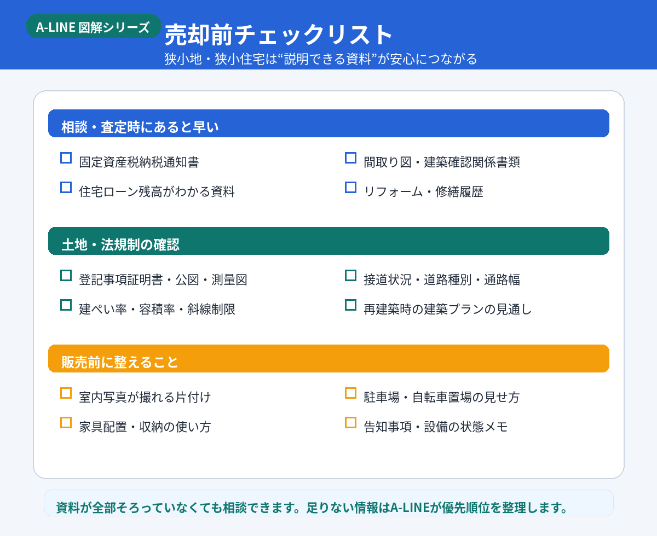The image size is (657, 536).
Task: Click the text 住宅ローン残高がわかる資料
Action: 157,192
